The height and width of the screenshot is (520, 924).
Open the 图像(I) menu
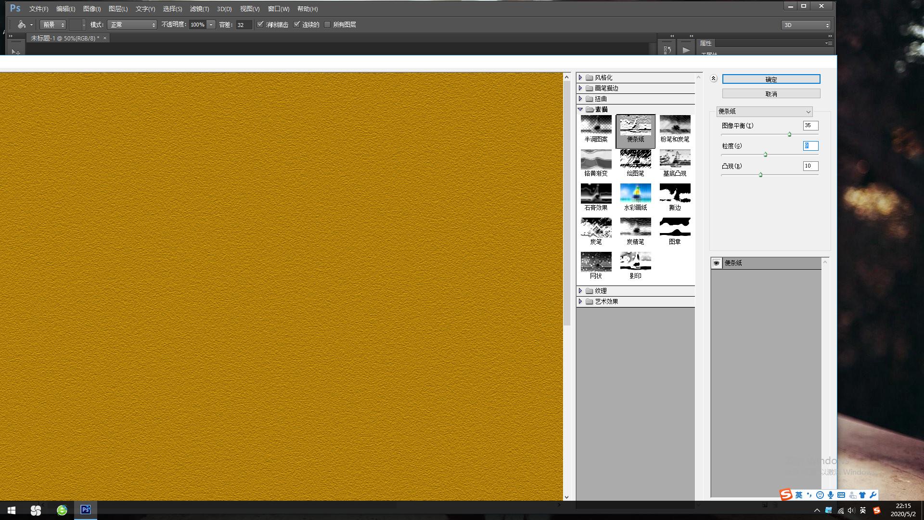(x=91, y=9)
